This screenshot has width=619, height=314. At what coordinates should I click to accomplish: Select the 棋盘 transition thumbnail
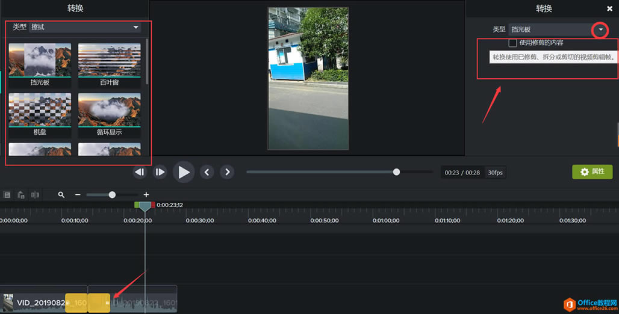point(40,109)
